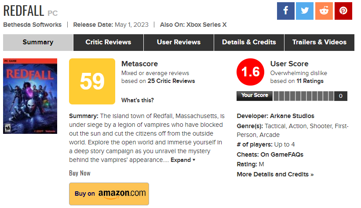Pin Redfall on Pinterest
This screenshot has height=208, width=361.
343,11
